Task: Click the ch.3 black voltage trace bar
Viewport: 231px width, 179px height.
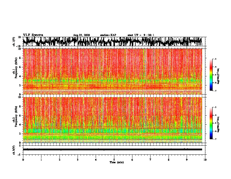Action: 112,149
